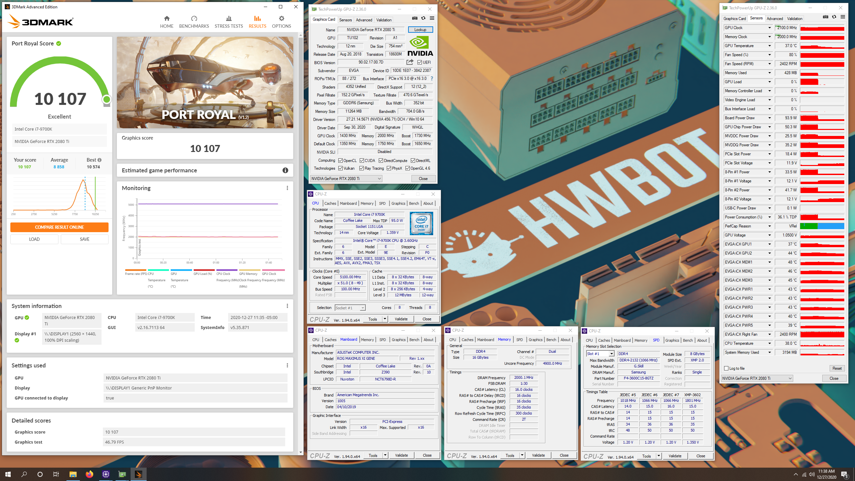Refresh the GPU-Z Graphics Card window
This screenshot has height=481, width=855.
click(x=423, y=18)
